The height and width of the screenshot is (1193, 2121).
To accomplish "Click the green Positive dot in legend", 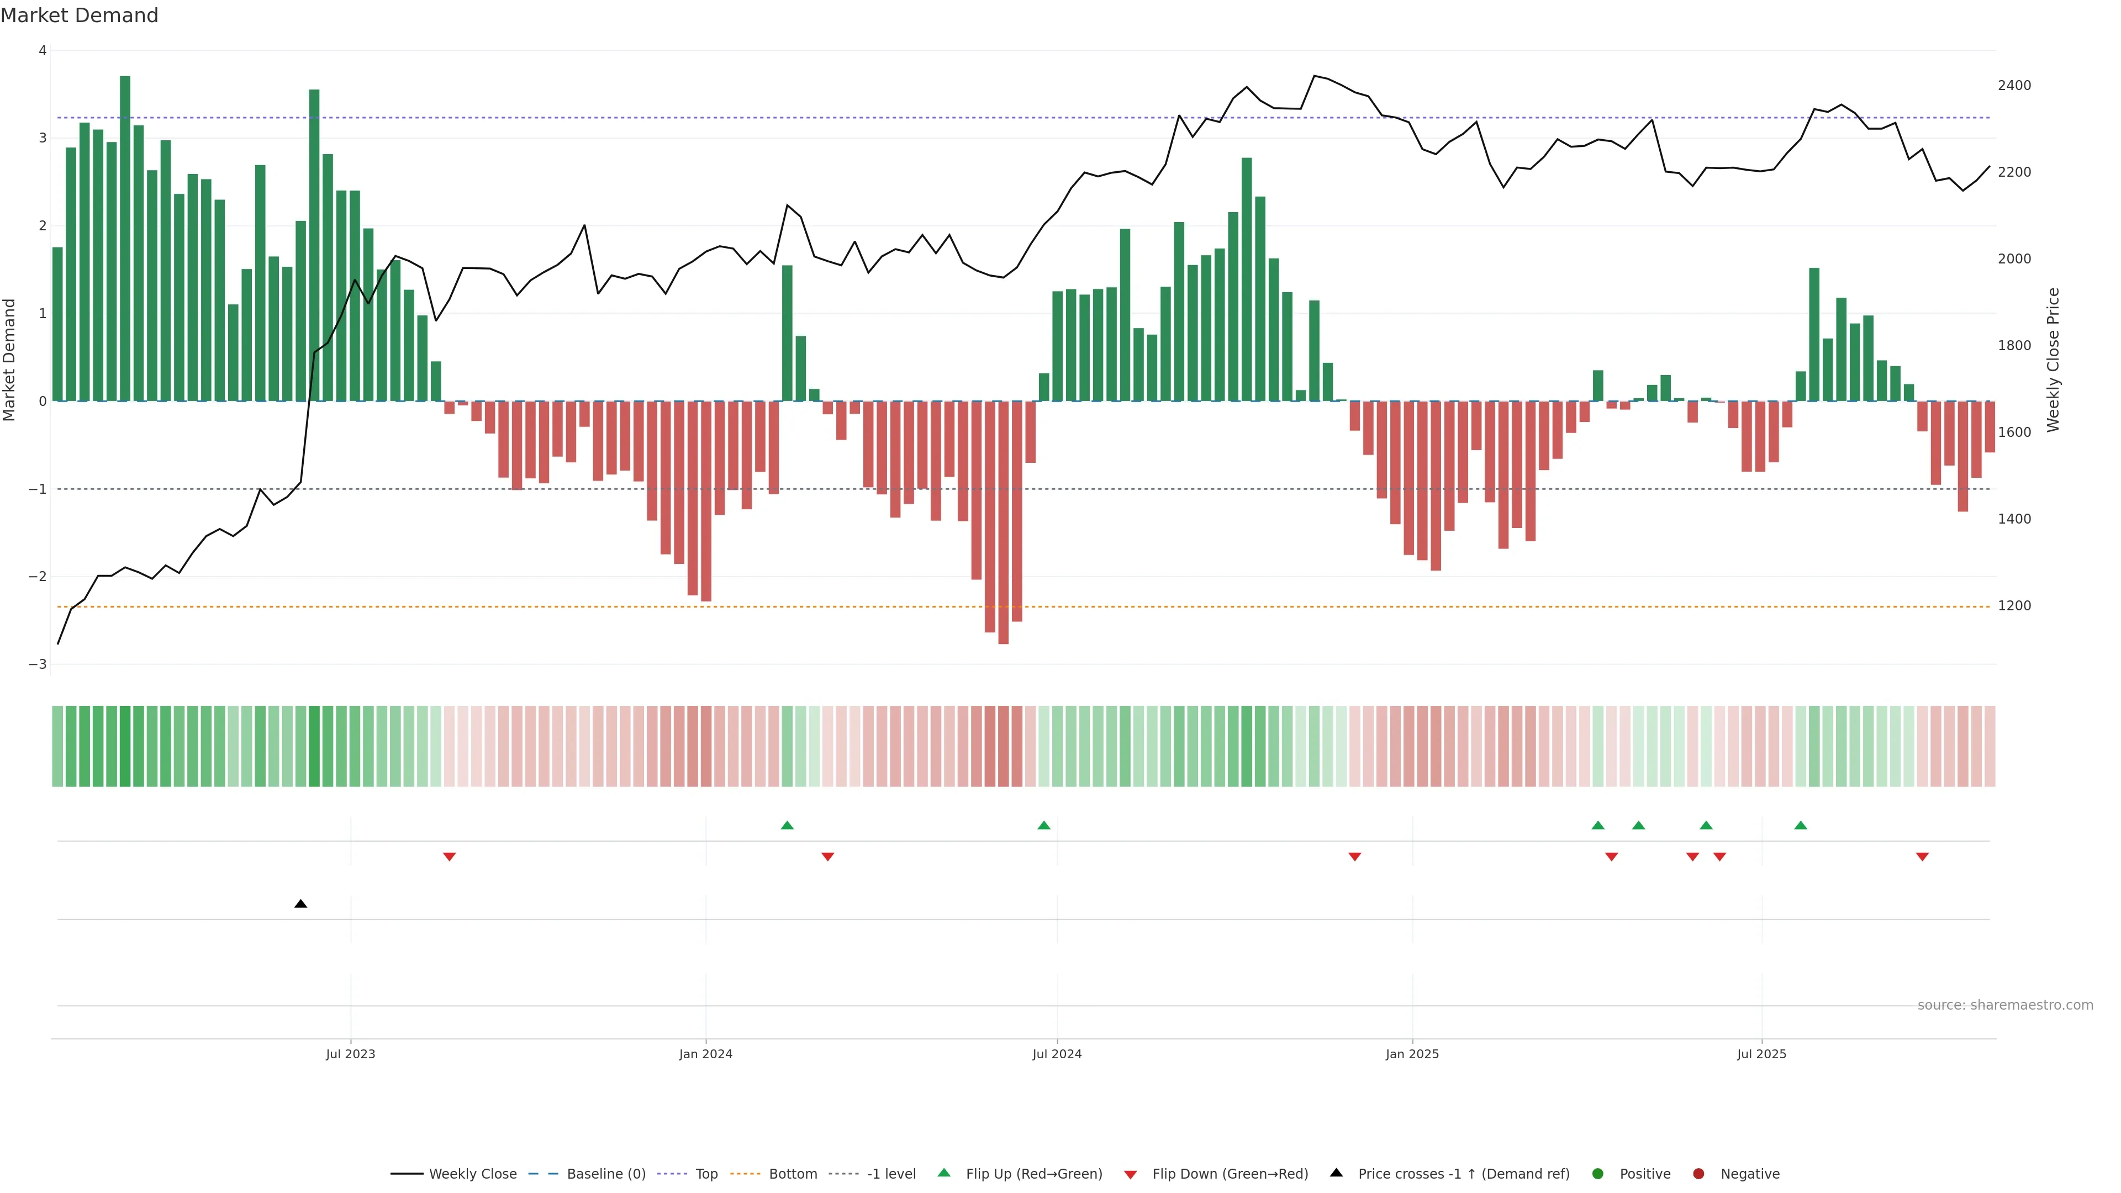I will click(x=1598, y=1174).
